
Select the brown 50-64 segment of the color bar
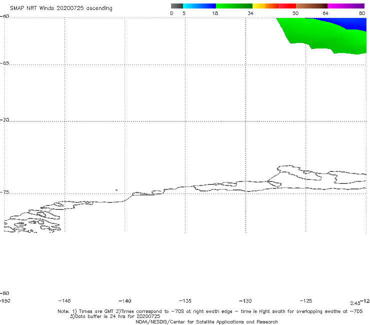point(311,6)
